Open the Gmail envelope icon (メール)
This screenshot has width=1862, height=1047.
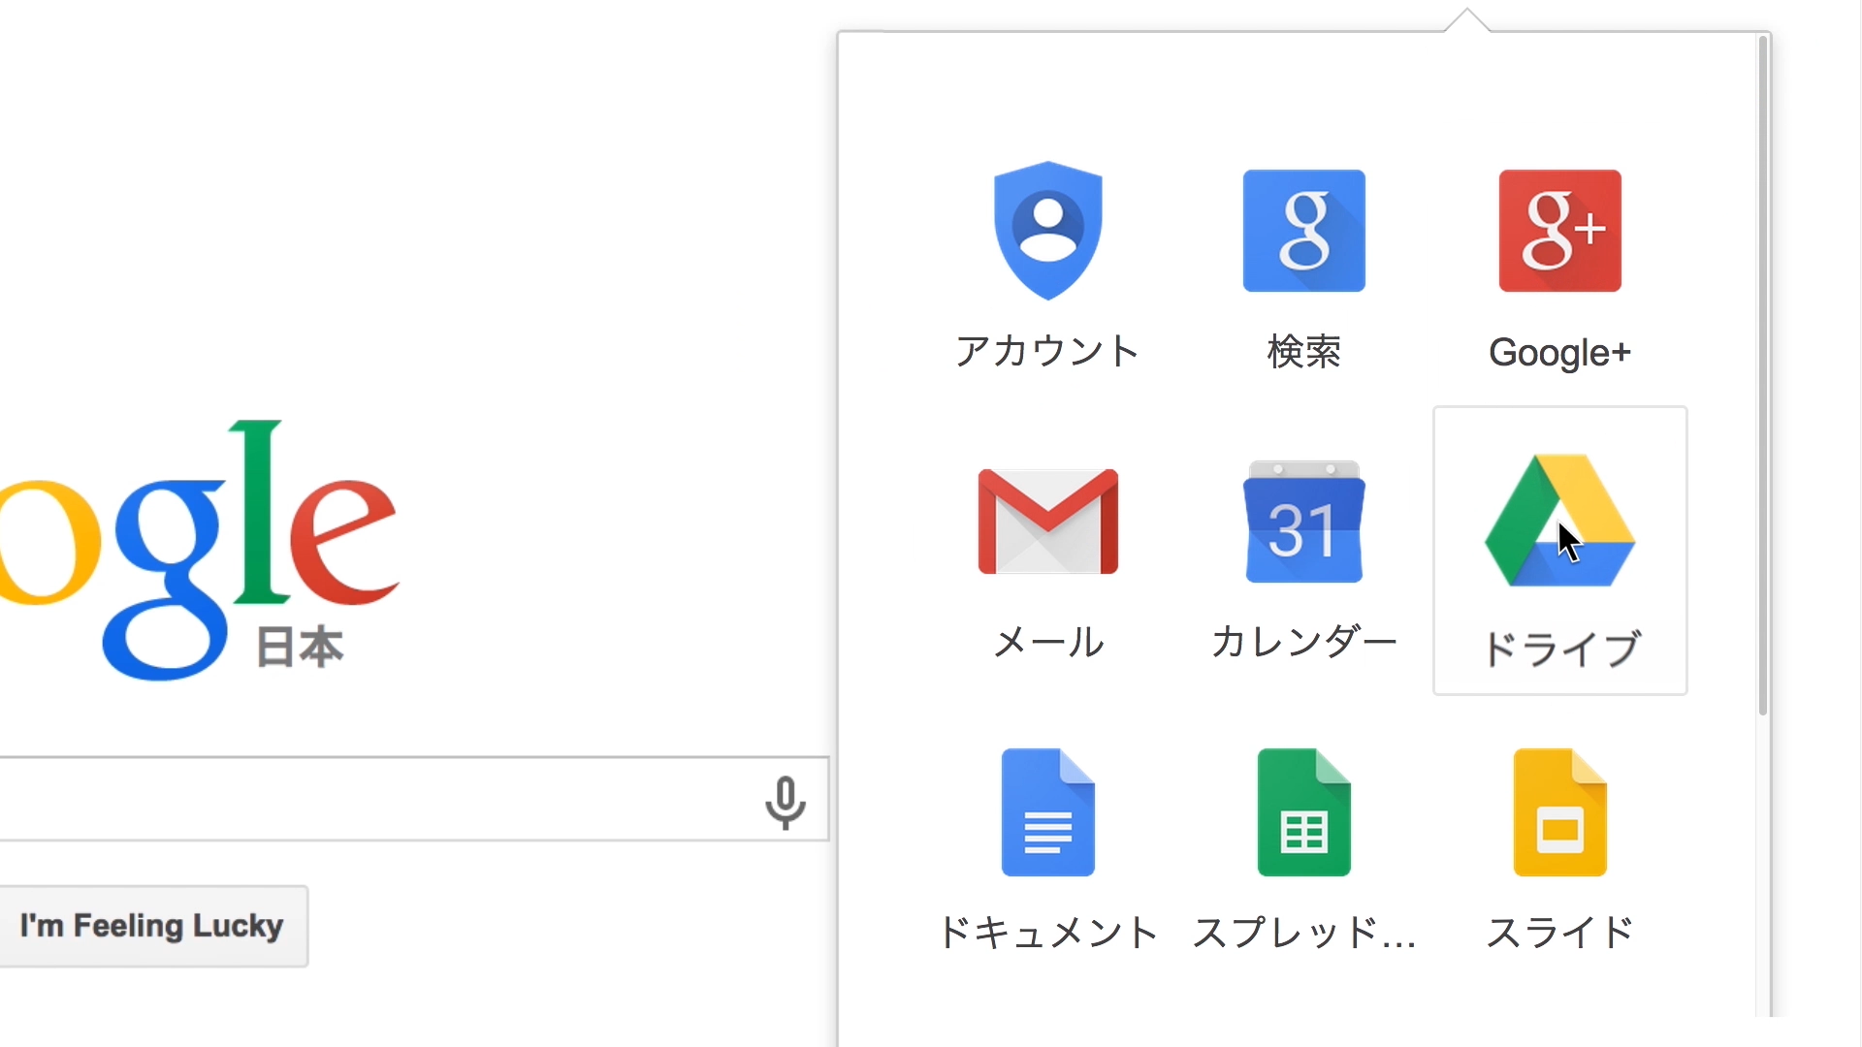(1048, 522)
